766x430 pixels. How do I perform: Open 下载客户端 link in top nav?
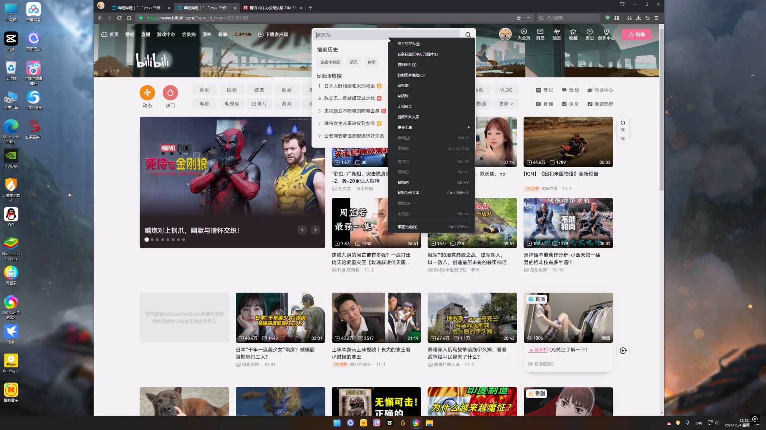click(273, 35)
